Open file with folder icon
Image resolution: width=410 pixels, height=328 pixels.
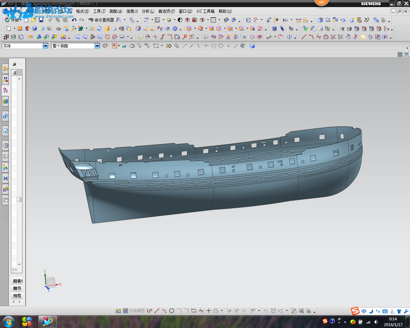(34, 20)
